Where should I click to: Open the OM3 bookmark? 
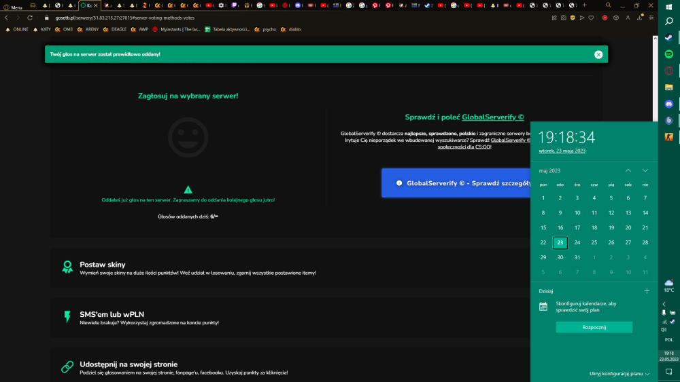64,29
